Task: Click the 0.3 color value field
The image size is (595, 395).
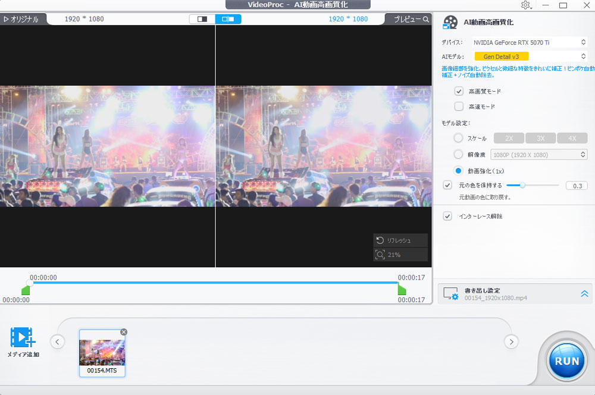Action: pyautogui.click(x=577, y=186)
